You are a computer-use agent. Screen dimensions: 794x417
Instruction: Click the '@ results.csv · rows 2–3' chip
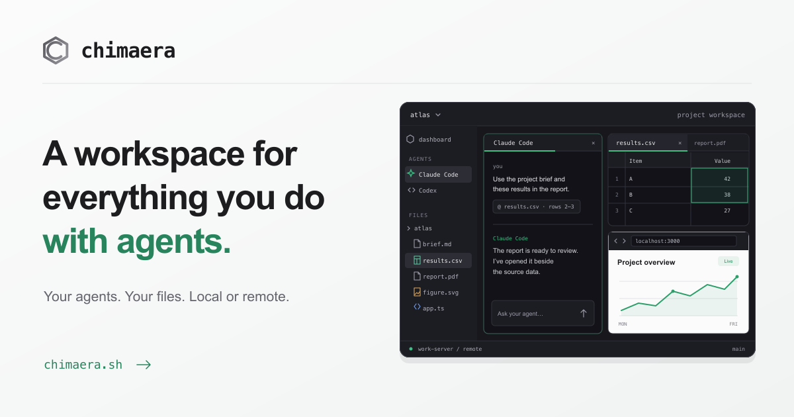pyautogui.click(x=537, y=207)
